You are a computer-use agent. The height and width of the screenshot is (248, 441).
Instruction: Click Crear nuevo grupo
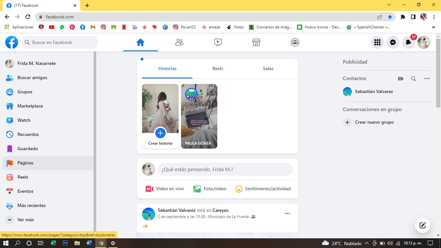click(x=386, y=122)
